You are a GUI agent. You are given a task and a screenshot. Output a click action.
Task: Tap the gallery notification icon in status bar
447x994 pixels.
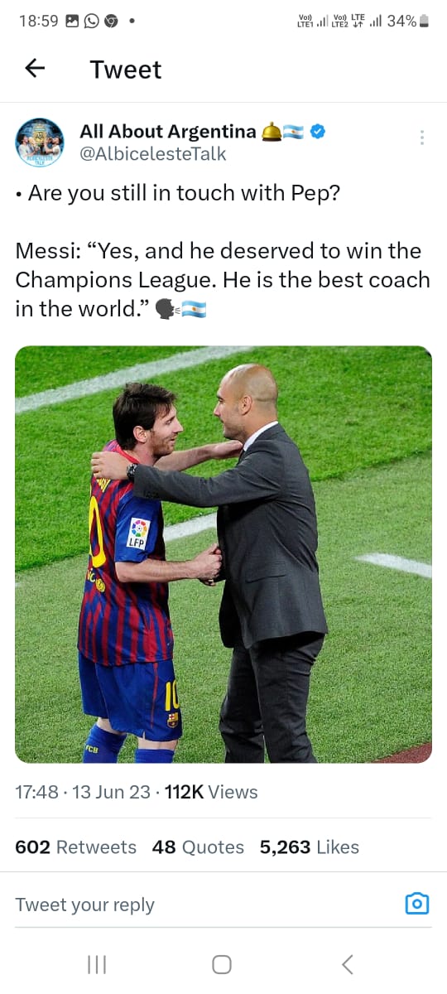click(x=73, y=21)
